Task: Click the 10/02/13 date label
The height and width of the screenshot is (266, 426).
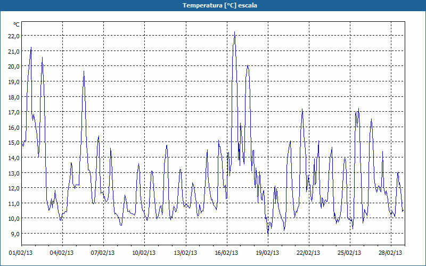Action: 144,253
